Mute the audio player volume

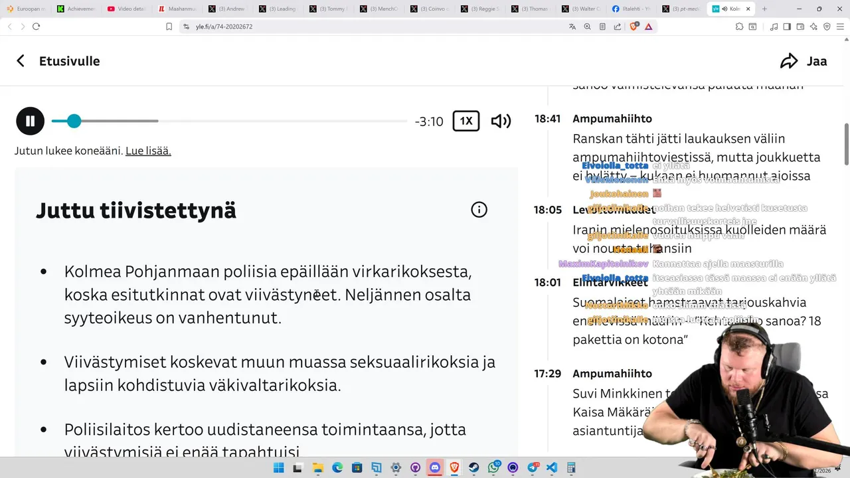[x=501, y=121]
